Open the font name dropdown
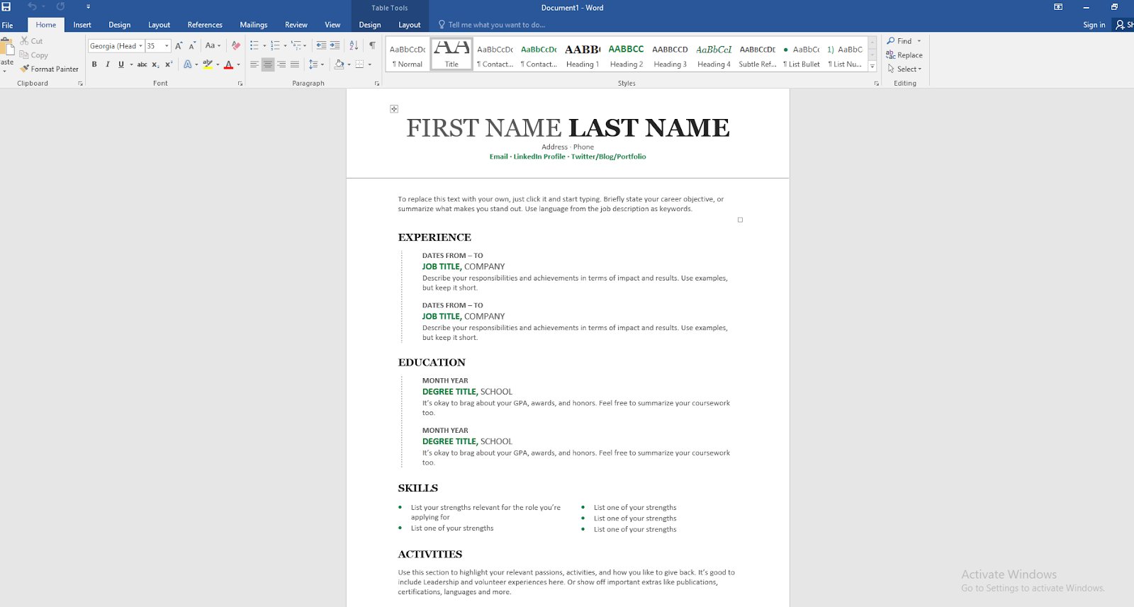 (140, 46)
